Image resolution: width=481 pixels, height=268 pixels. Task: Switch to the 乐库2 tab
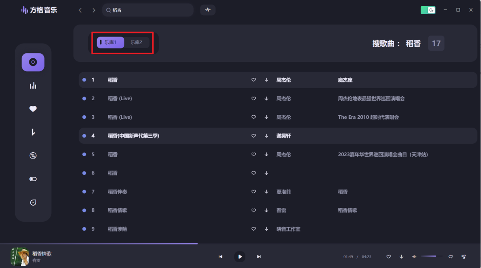coord(136,42)
